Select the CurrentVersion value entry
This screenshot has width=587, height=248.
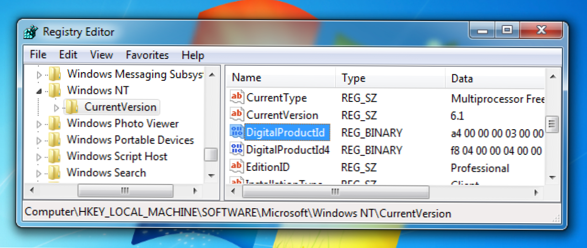pyautogui.click(x=282, y=115)
